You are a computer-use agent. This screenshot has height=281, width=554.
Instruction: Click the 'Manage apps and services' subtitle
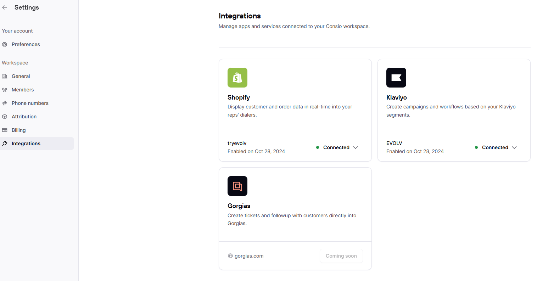click(x=294, y=26)
